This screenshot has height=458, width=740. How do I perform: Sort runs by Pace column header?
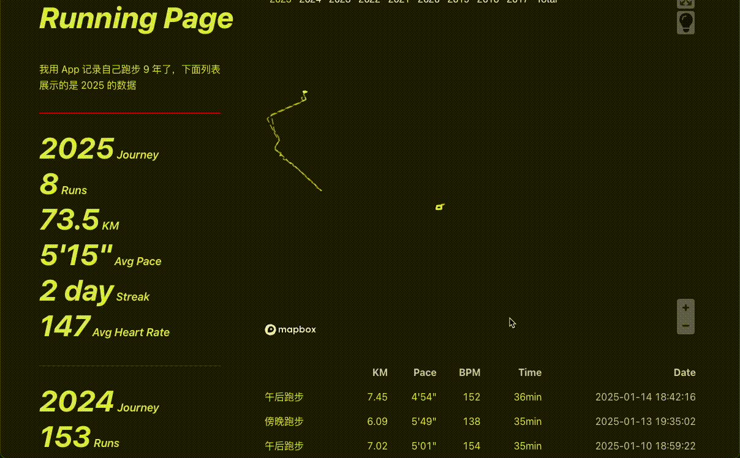pos(425,372)
